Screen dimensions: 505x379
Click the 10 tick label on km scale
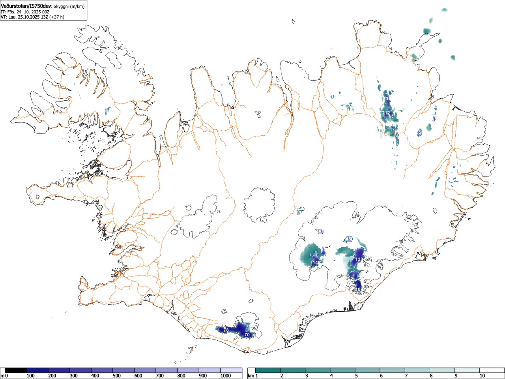coord(482,376)
